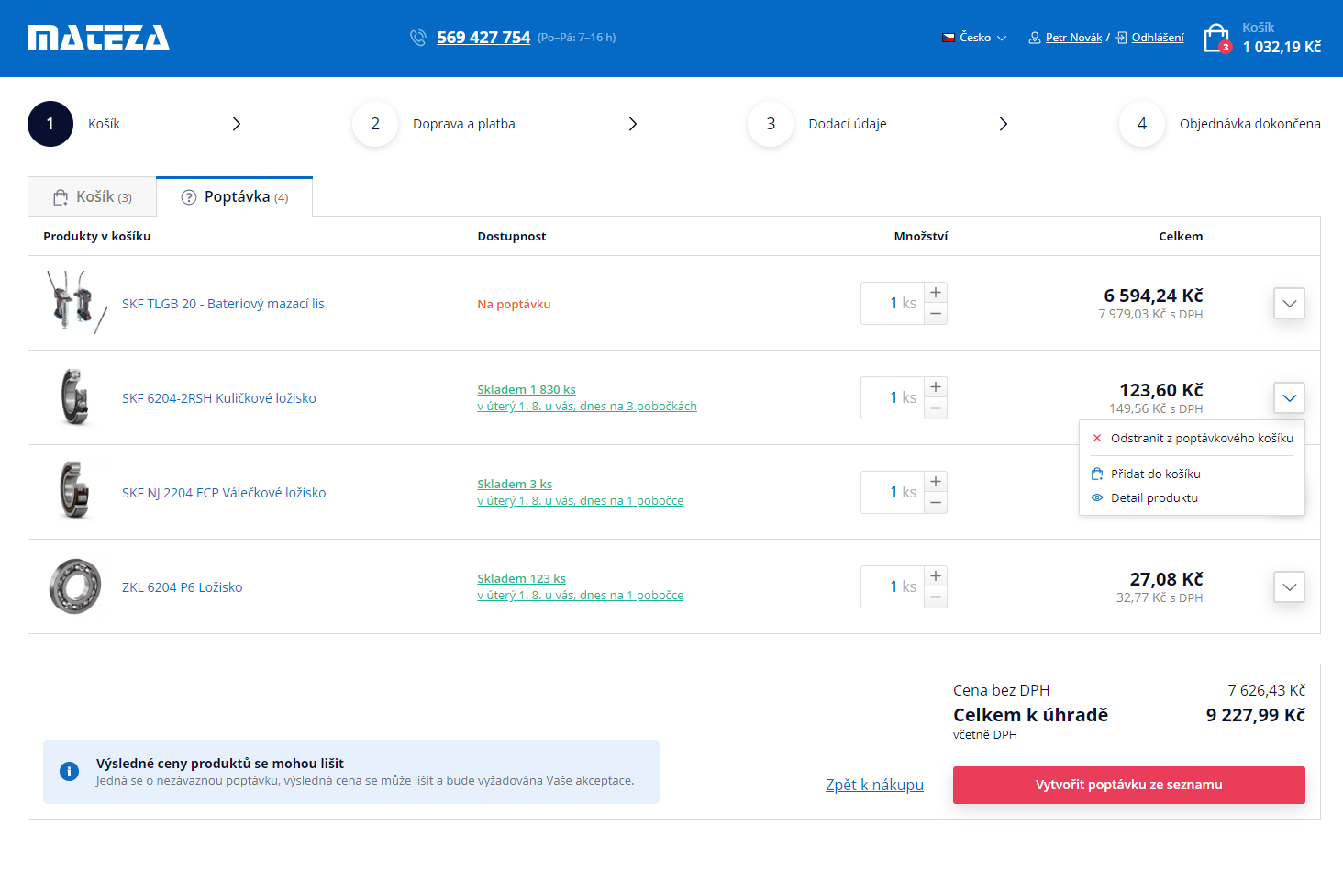Click Na poptávku availability text
Screen dimensions: 1343x882
coord(514,305)
